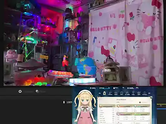Click the webcam video preview
This screenshot has width=166, height=124.
click(x=83, y=43)
